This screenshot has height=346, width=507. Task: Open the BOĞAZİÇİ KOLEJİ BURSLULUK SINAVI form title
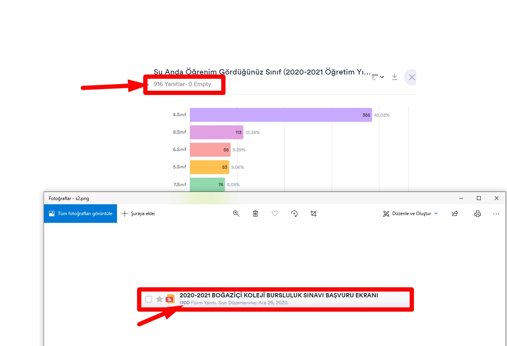(x=278, y=295)
